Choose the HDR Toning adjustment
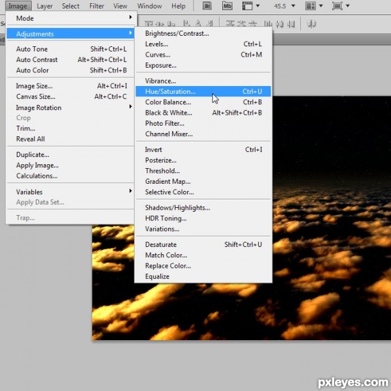This screenshot has height=391, width=391. 203,218
